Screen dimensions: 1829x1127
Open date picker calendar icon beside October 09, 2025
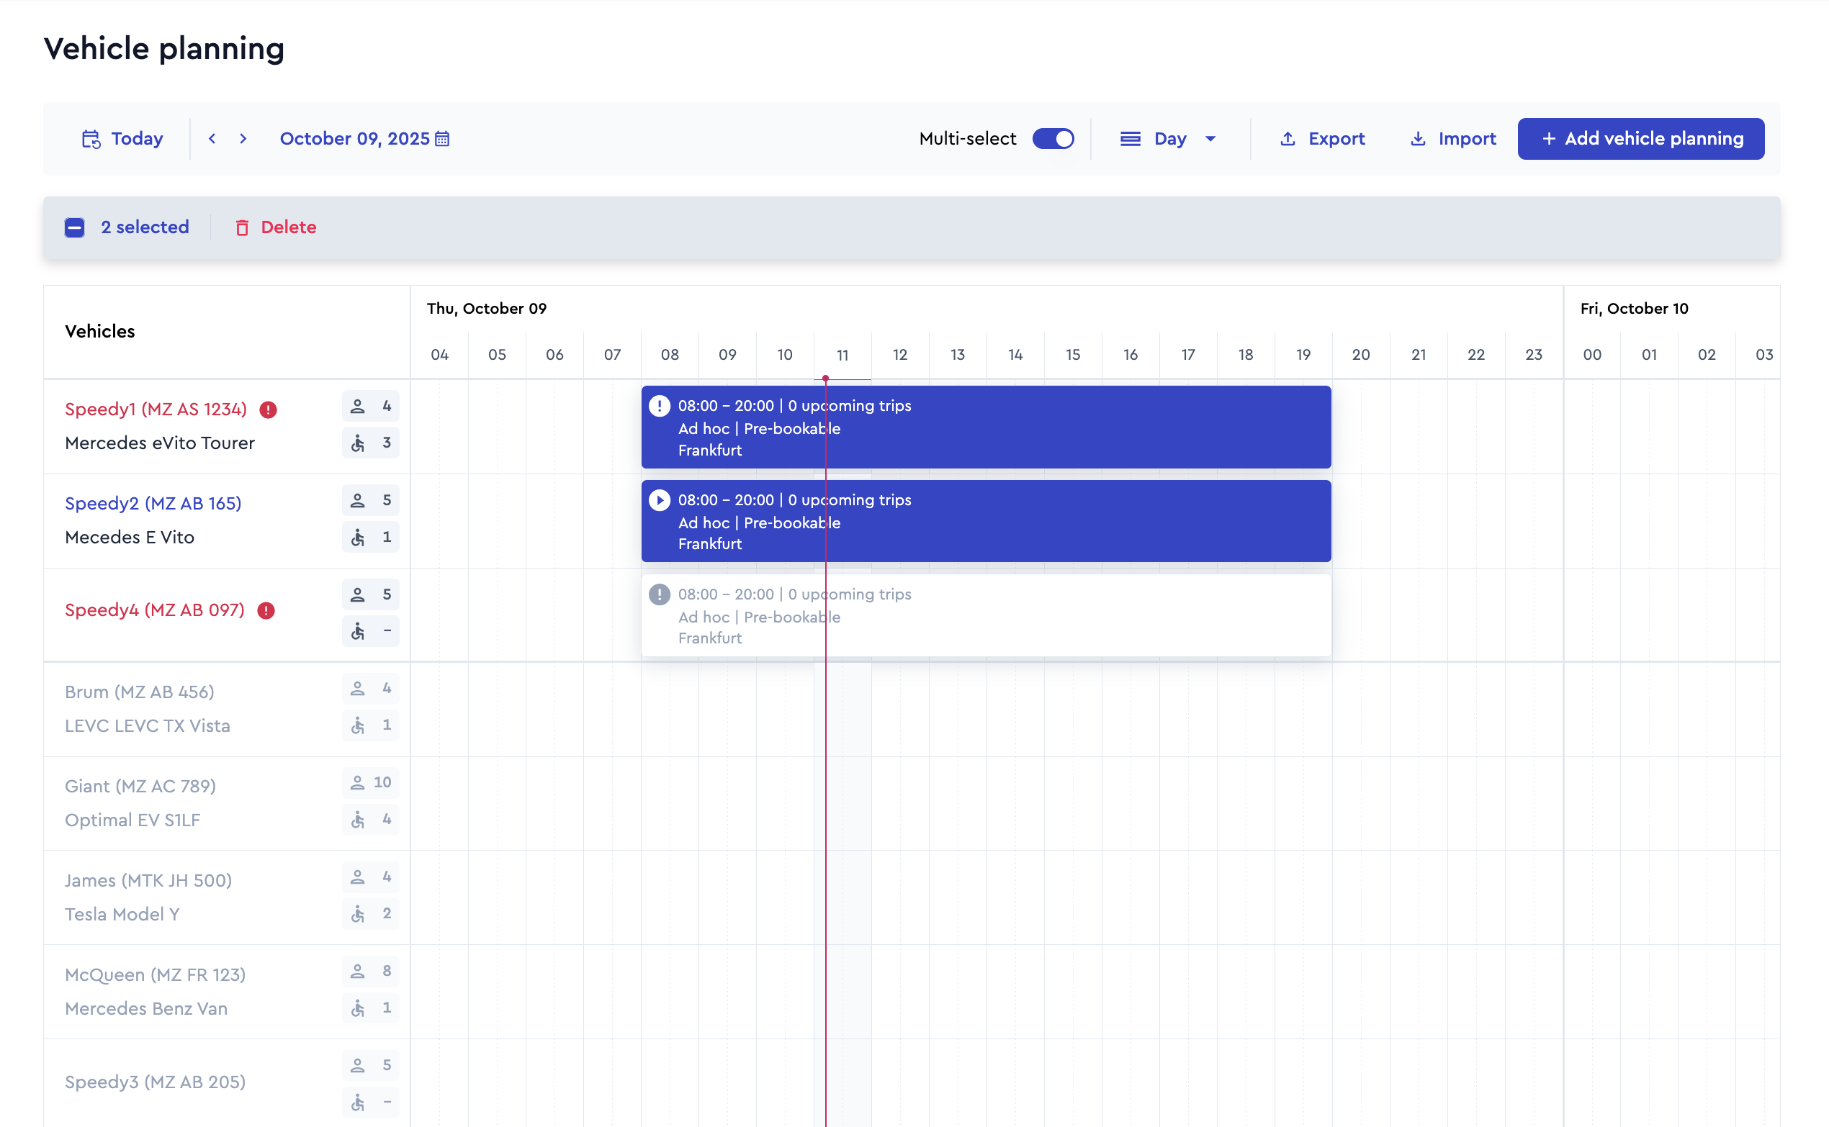click(x=442, y=139)
